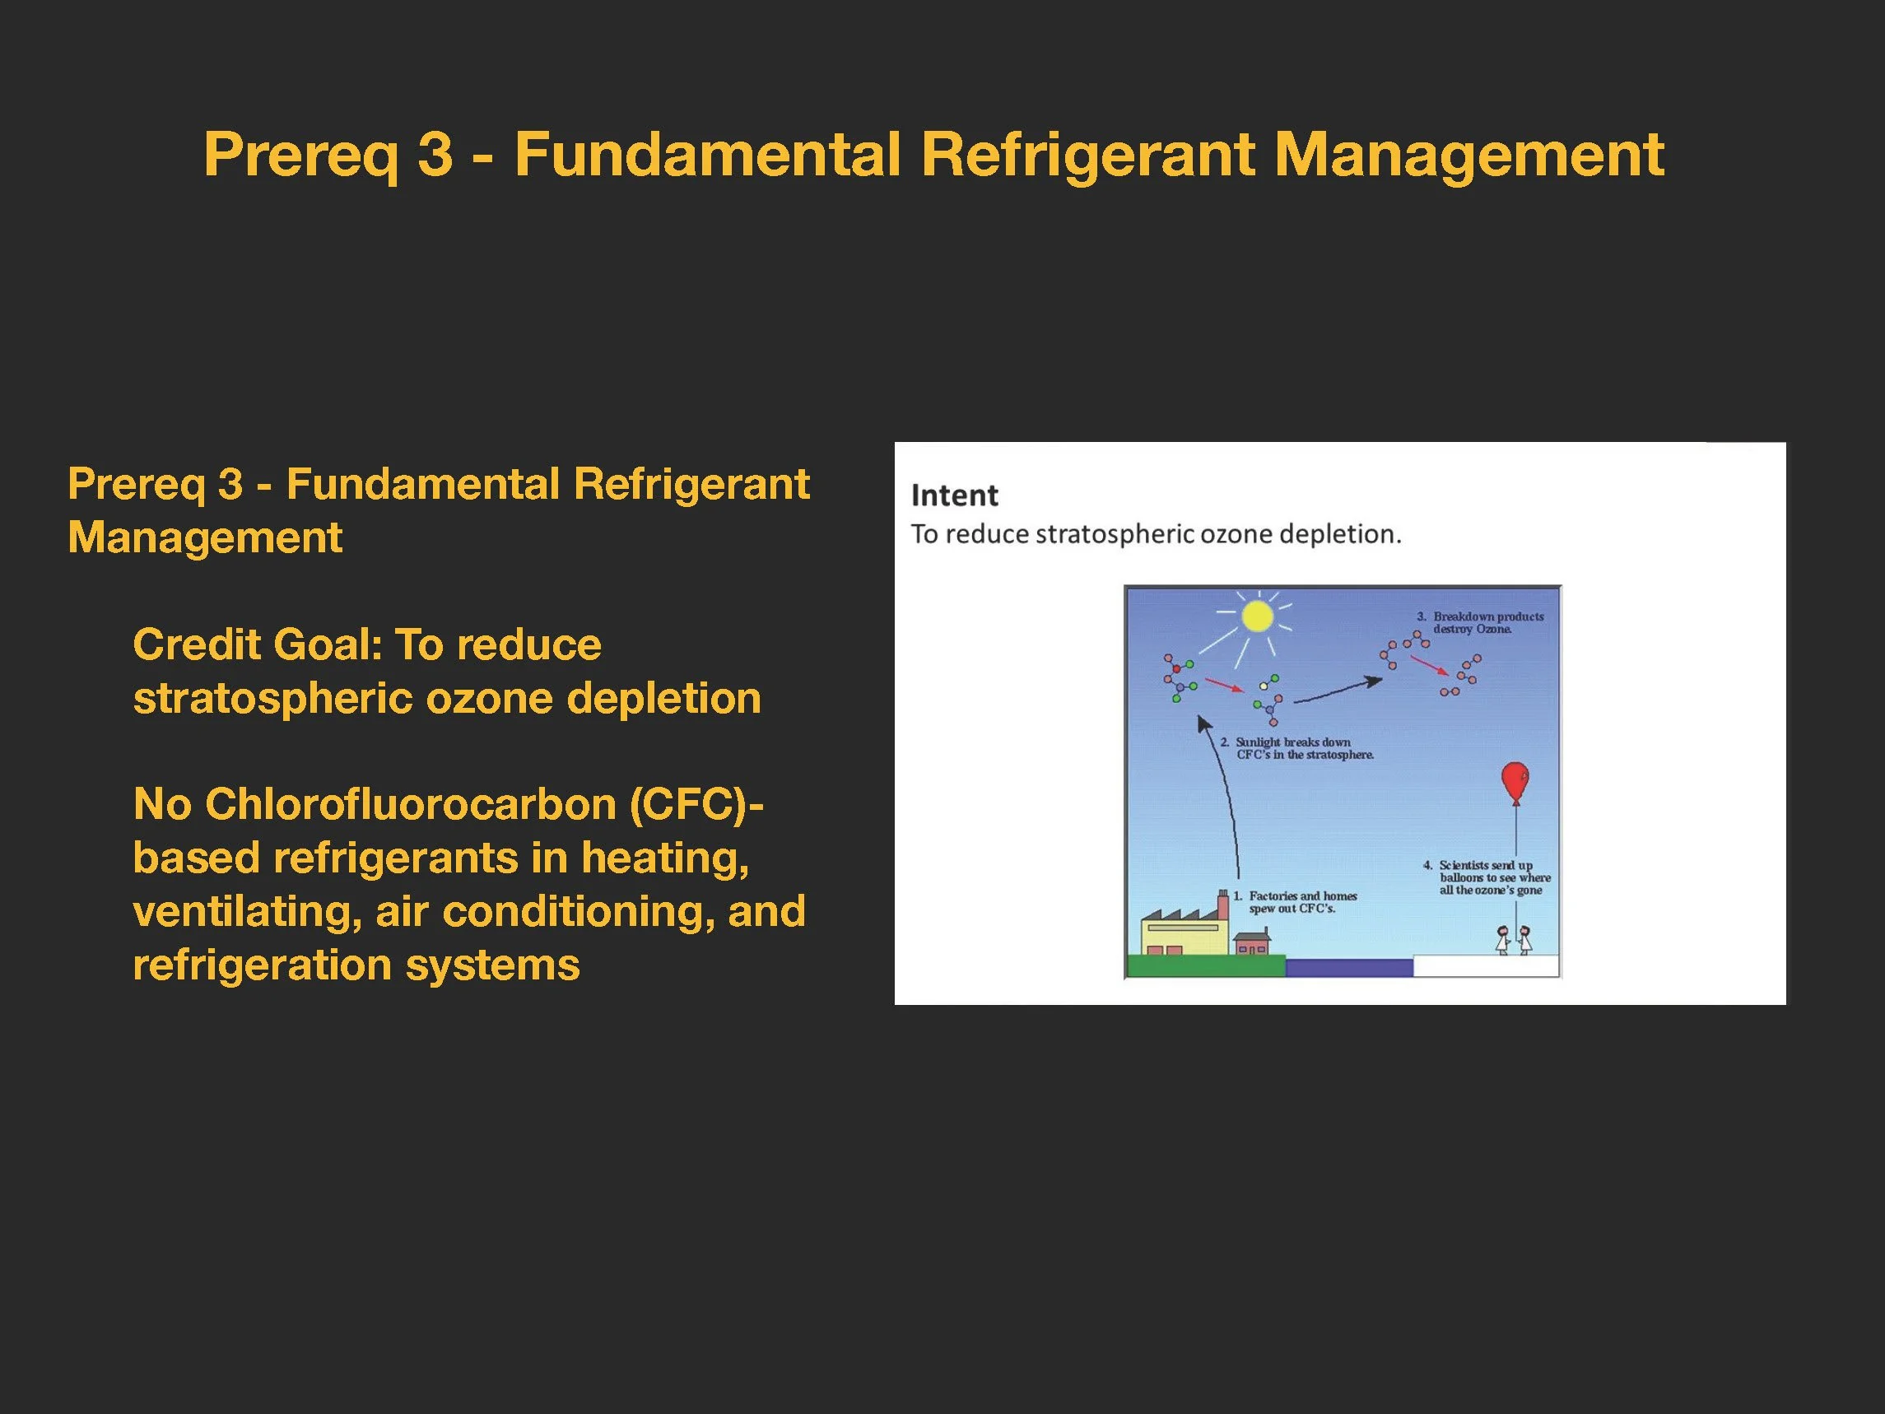Click the red balloon

click(x=1515, y=780)
